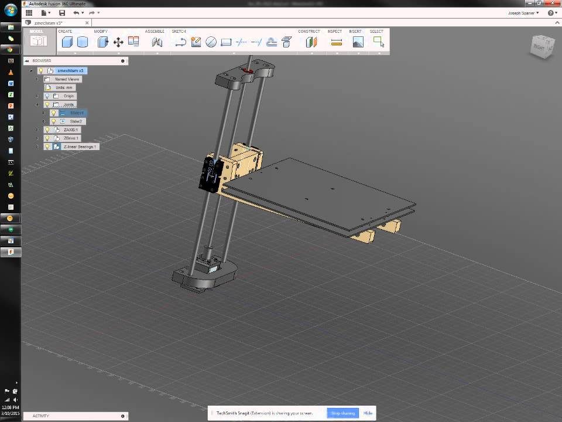Expand the ZDrive:1 component node

pos(37,138)
